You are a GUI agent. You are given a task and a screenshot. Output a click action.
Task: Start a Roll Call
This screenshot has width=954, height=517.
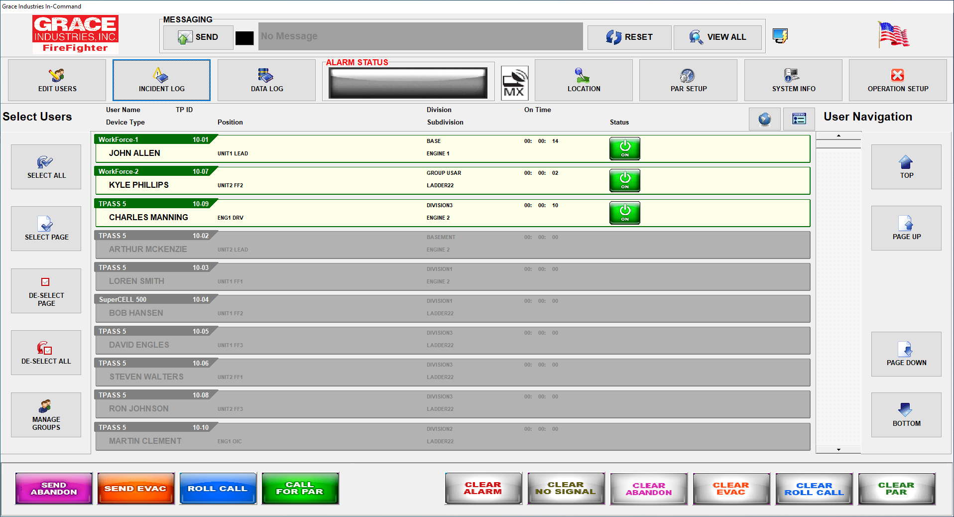click(x=218, y=489)
